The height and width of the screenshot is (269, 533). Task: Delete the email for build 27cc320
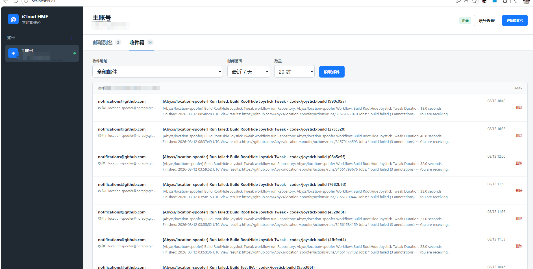519,136
